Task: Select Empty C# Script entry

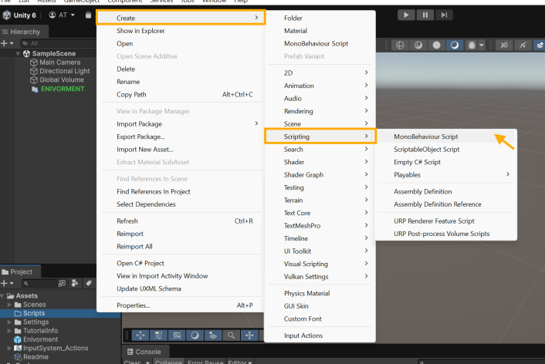Action: coord(446,162)
